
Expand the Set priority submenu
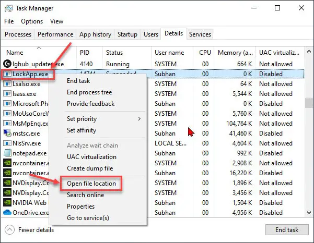click(98, 119)
